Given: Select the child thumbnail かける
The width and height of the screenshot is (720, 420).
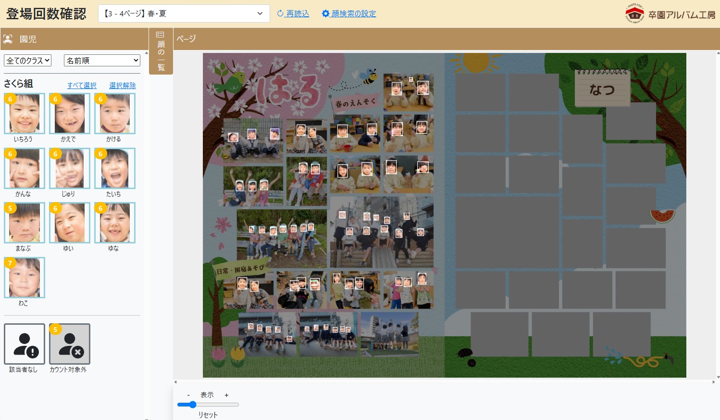Looking at the screenshot, I should tap(115, 114).
